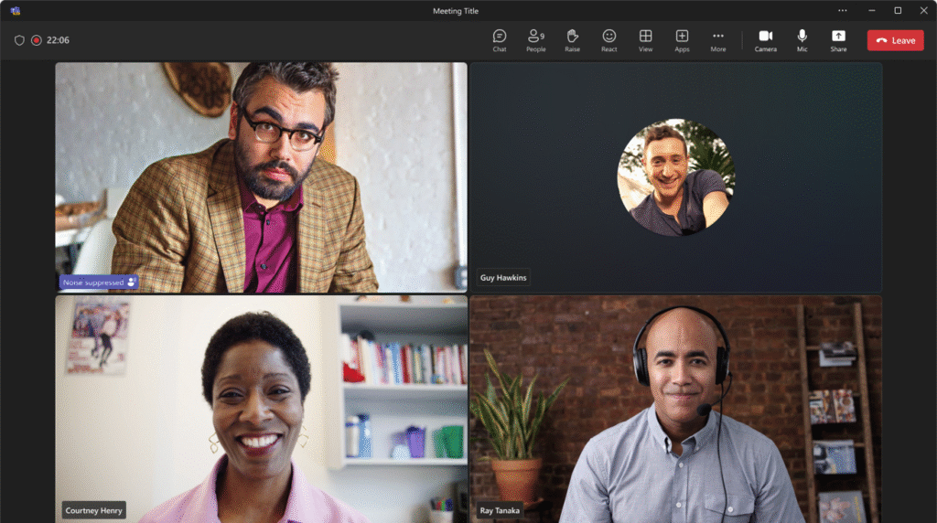Click the Noise suppressed badge

coord(99,283)
